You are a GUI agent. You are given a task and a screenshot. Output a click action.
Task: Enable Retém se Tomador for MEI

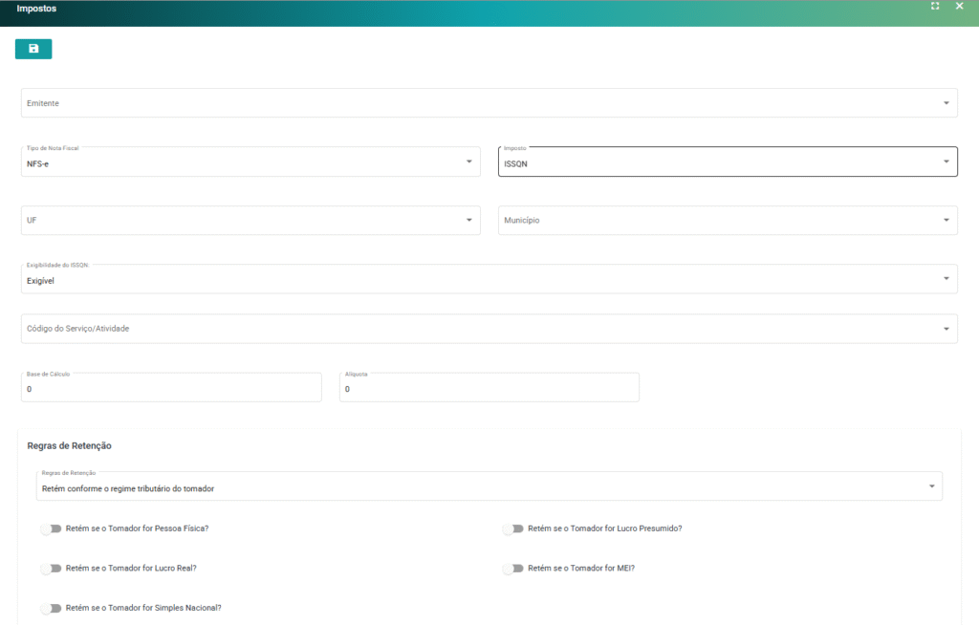pyautogui.click(x=513, y=569)
